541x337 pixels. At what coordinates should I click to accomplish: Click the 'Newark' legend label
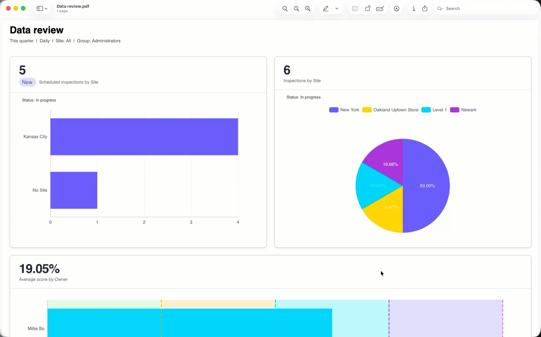pyautogui.click(x=469, y=110)
